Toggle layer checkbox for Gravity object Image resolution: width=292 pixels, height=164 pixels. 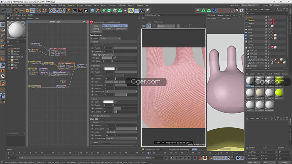tap(266, 45)
